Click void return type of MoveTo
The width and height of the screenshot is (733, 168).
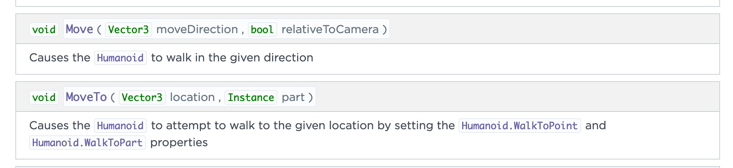(44, 97)
